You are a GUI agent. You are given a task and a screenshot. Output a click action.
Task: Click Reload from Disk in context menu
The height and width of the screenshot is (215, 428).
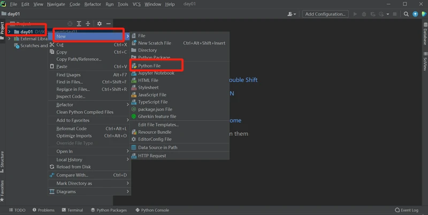coord(73,167)
